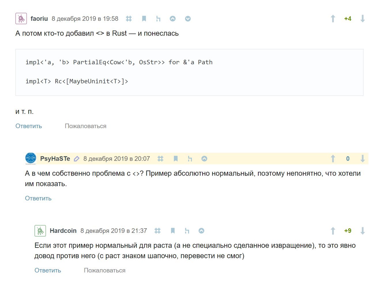Click the permalink hash icon on Hardcoin's comment
This screenshot has height=285, width=369.
click(157, 231)
